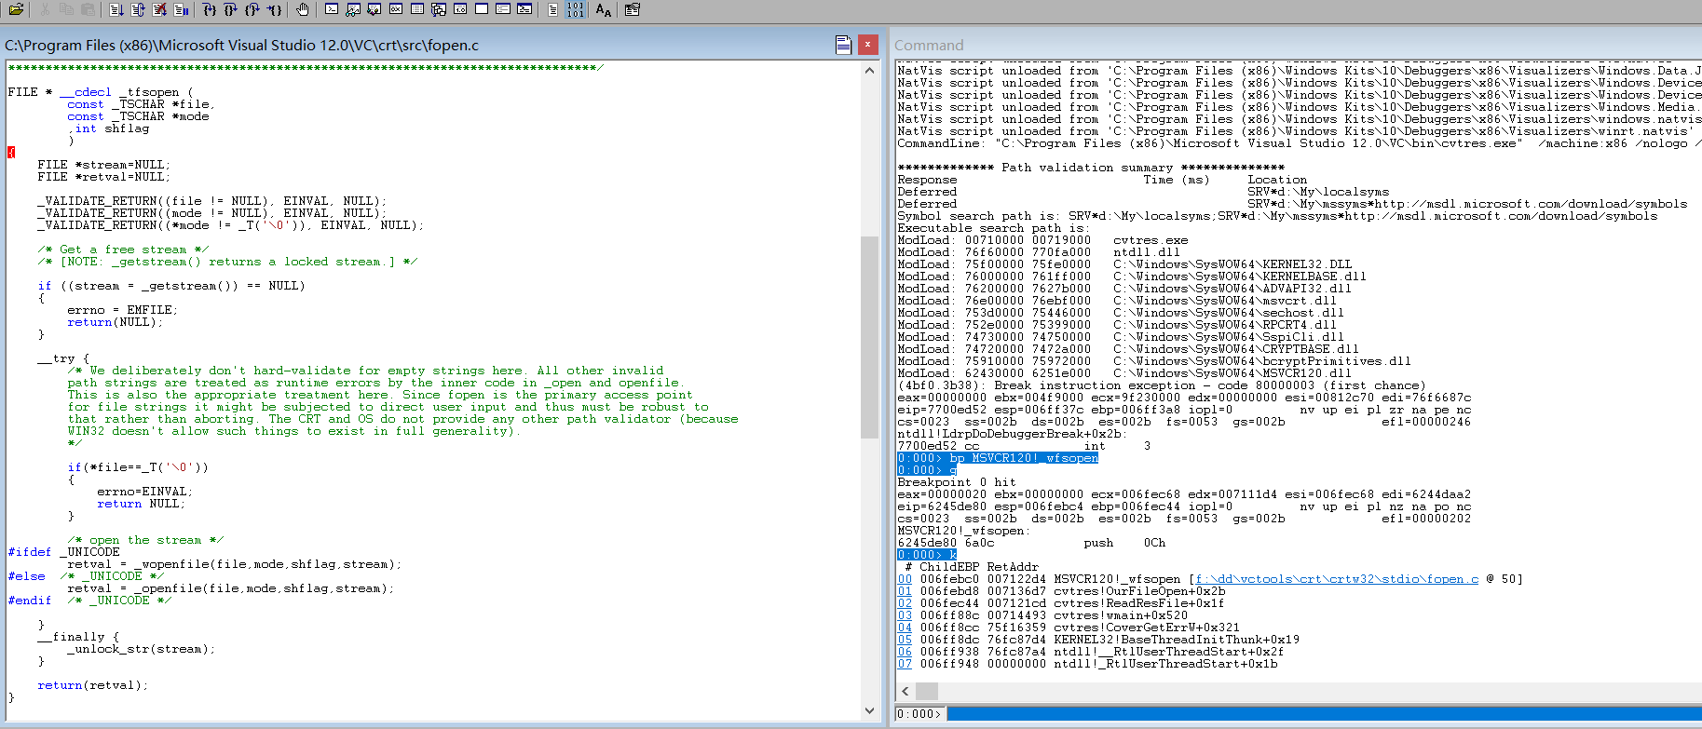Screen dimensions: 1702x729
Task: Select stack frame 05 BaseThreadInitThunk link
Action: (905, 640)
